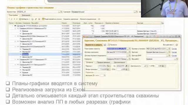Click the save diskette icon beside Провести и закрыть

click(105, 45)
